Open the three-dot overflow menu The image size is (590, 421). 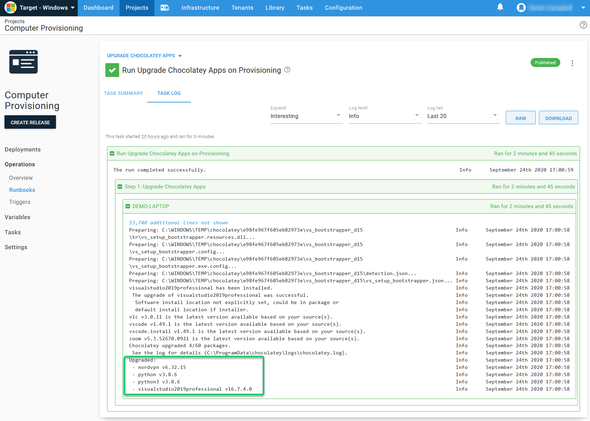572,63
